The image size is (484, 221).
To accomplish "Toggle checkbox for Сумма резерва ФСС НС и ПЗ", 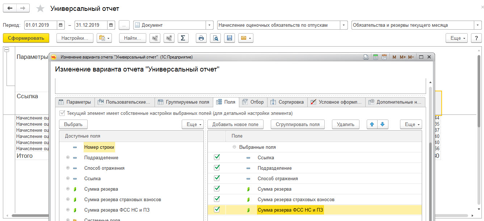I will [x=217, y=209].
